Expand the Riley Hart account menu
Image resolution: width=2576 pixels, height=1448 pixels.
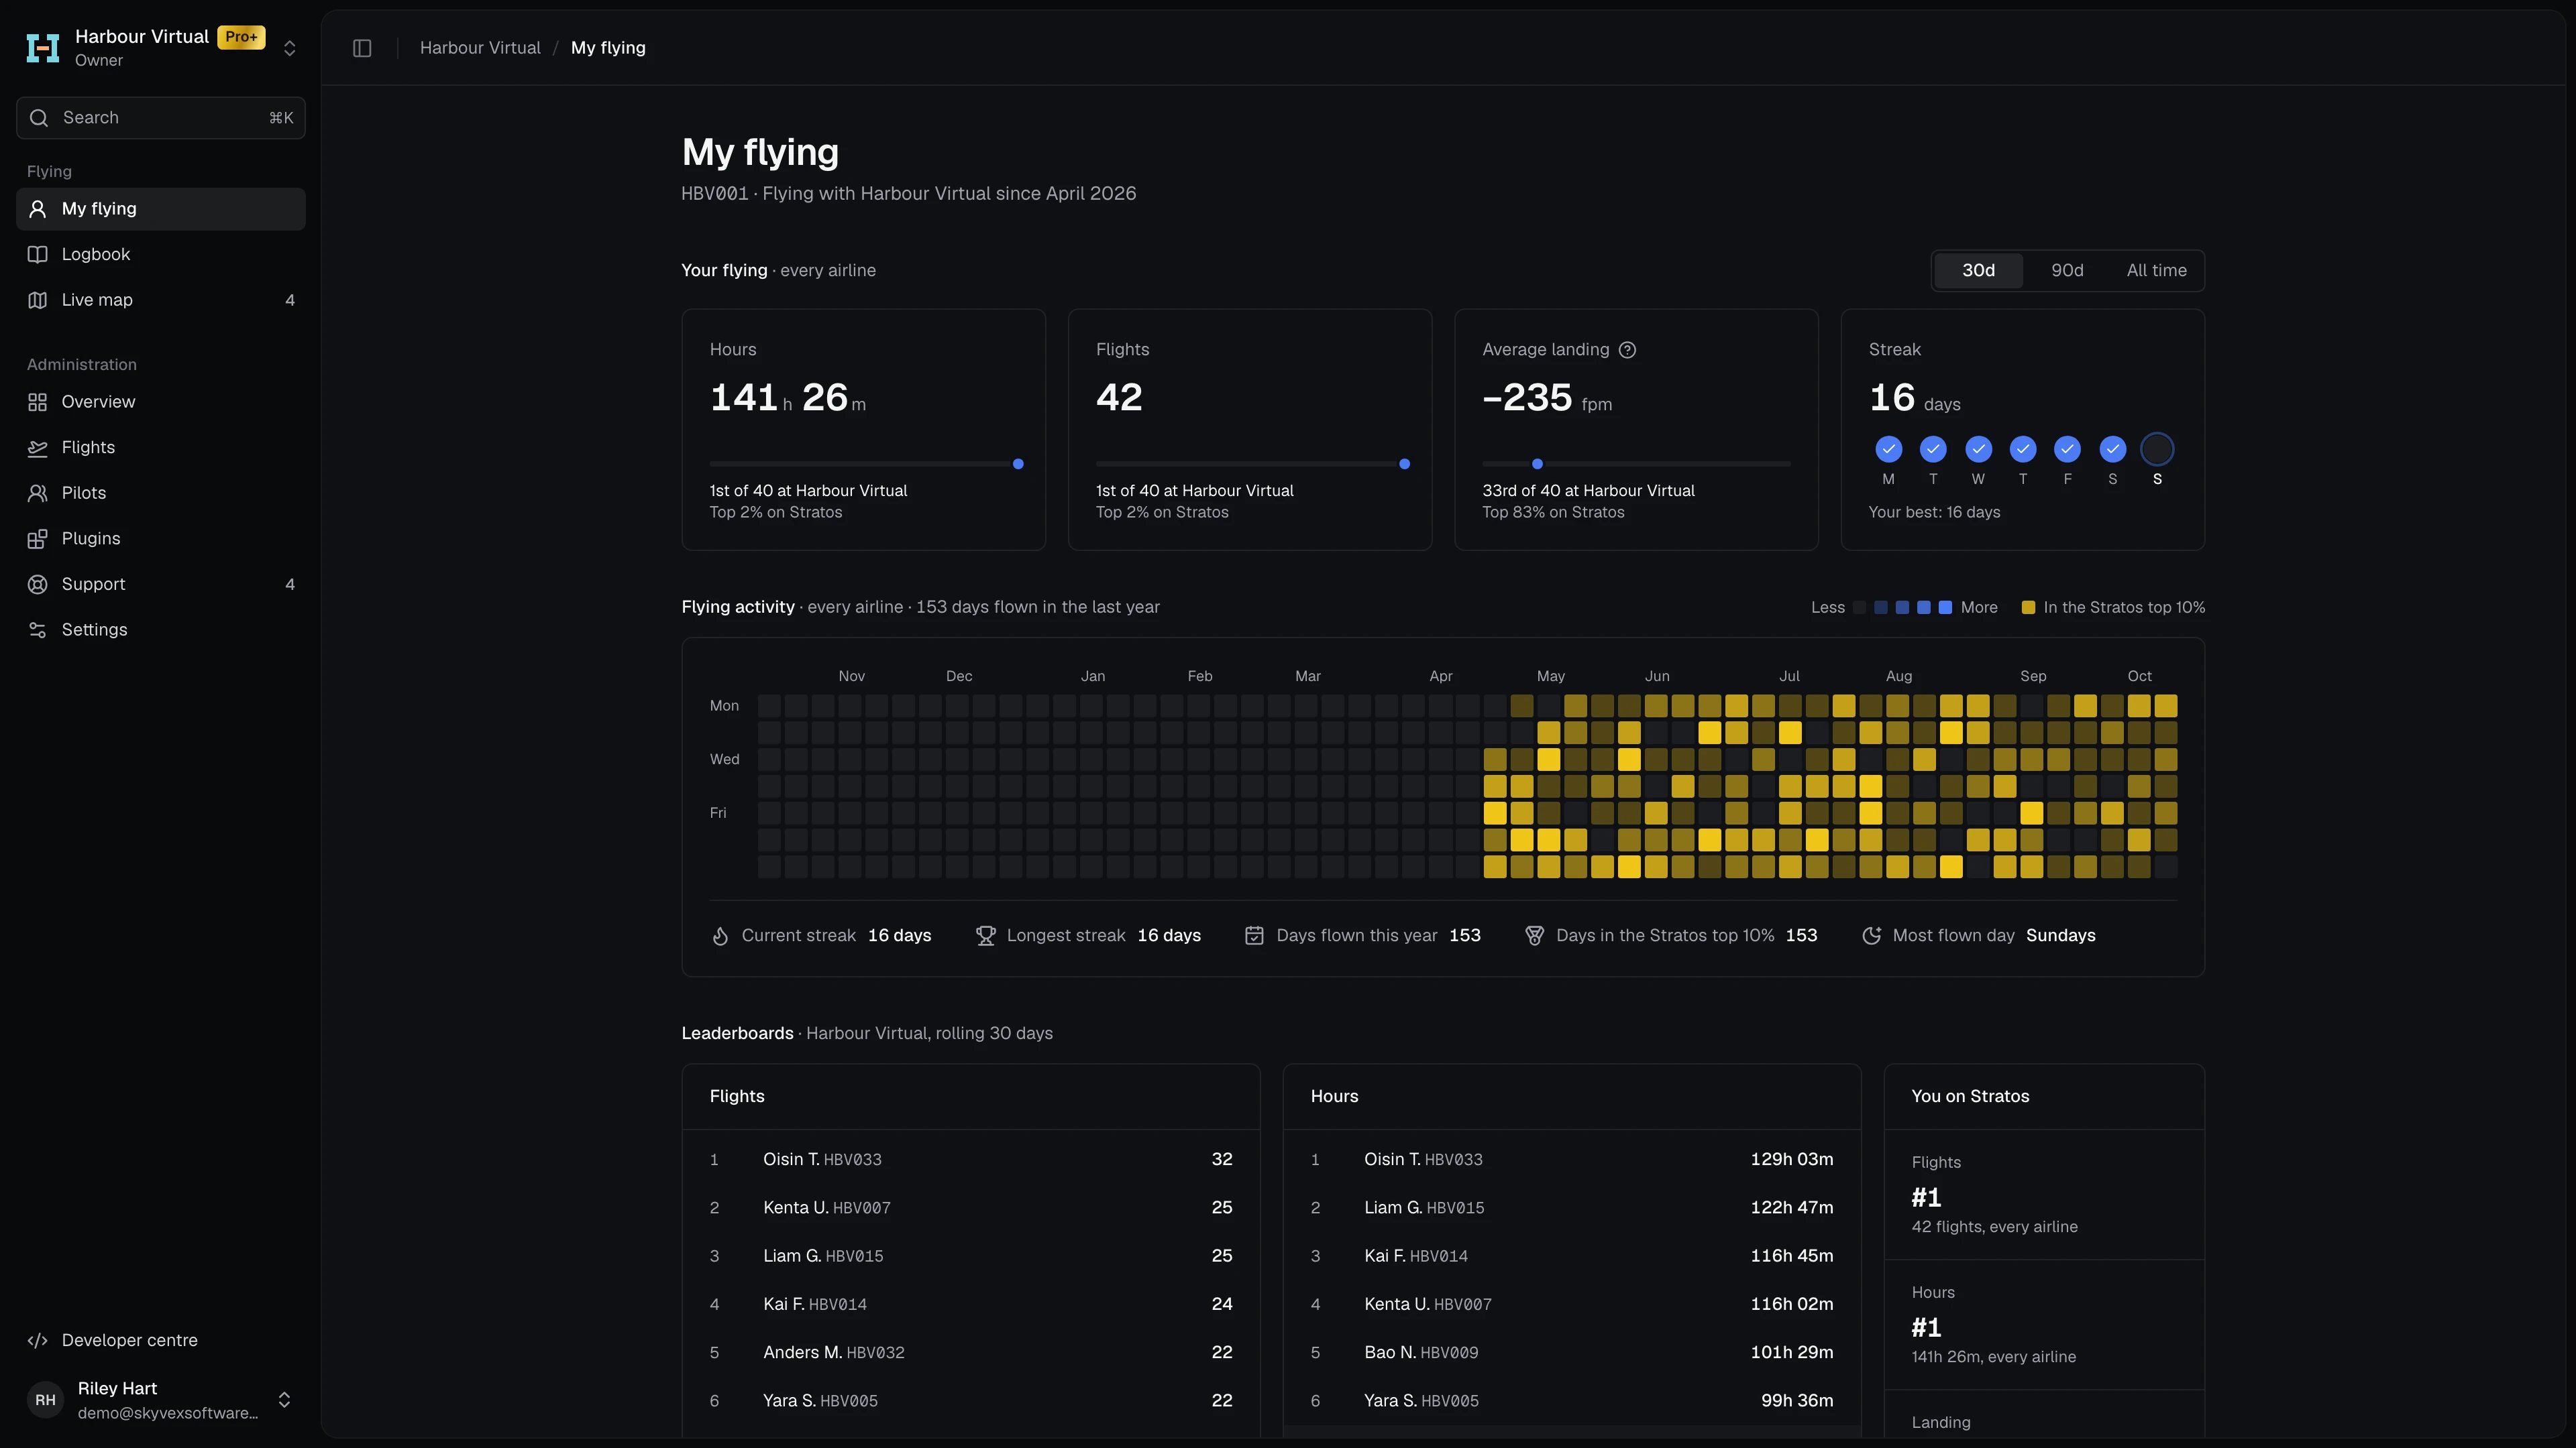[x=284, y=1399]
